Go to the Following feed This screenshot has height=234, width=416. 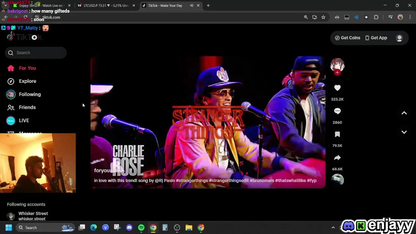point(30,94)
